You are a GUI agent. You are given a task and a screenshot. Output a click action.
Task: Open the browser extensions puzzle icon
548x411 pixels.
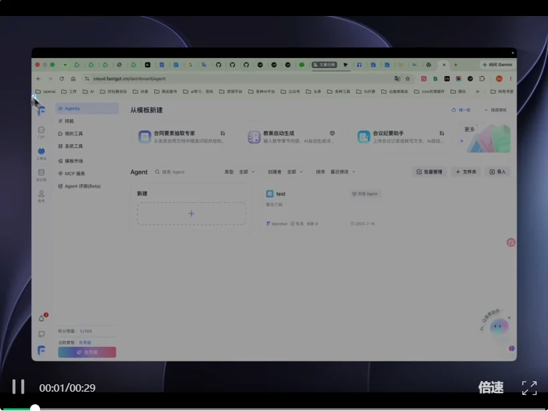[482, 79]
